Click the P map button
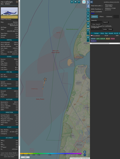 (88, 30)
